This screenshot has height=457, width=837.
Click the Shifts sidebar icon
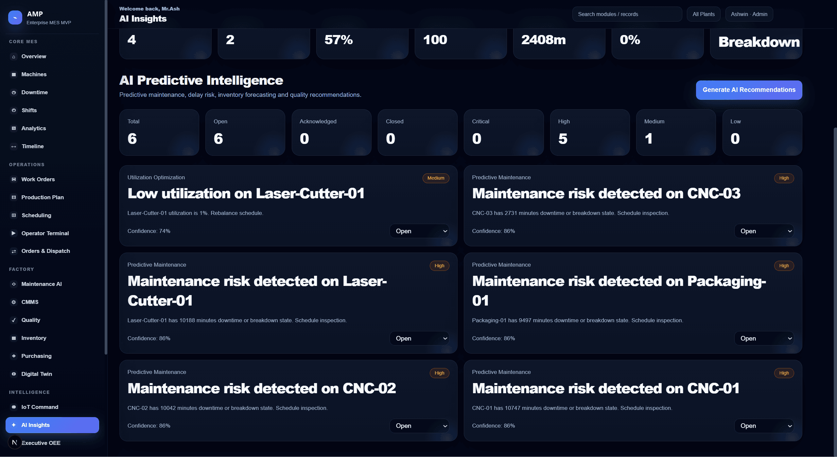14,111
